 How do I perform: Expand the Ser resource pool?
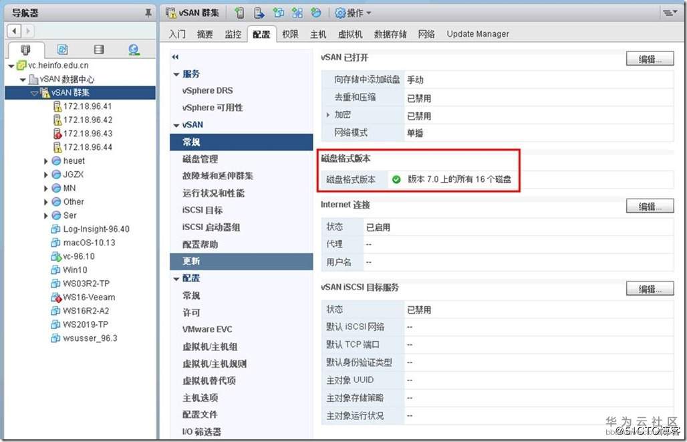pyautogui.click(x=45, y=216)
